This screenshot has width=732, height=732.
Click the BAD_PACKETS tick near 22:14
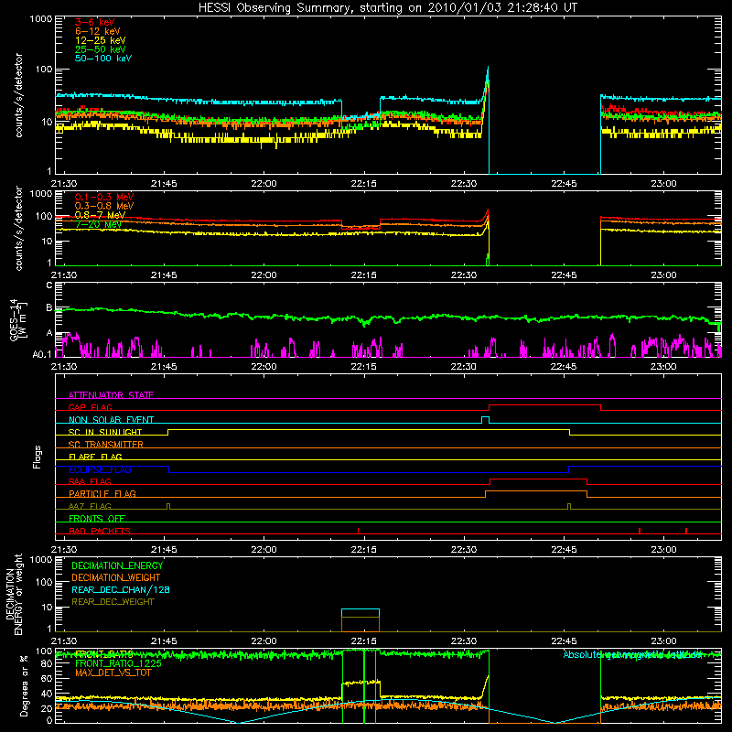[x=358, y=531]
